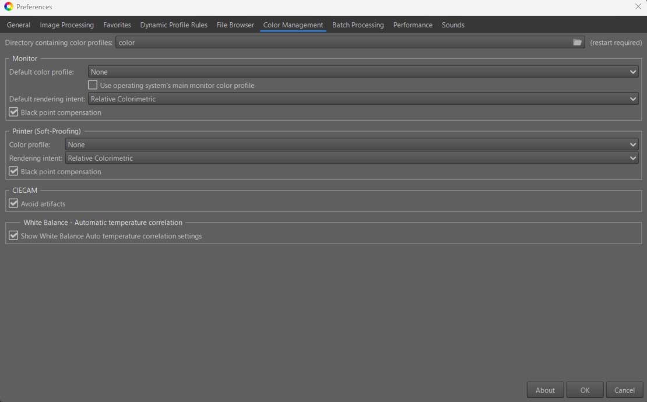Open Printer color profile dropdown
Viewport: 647px width, 402px height.
click(x=351, y=144)
